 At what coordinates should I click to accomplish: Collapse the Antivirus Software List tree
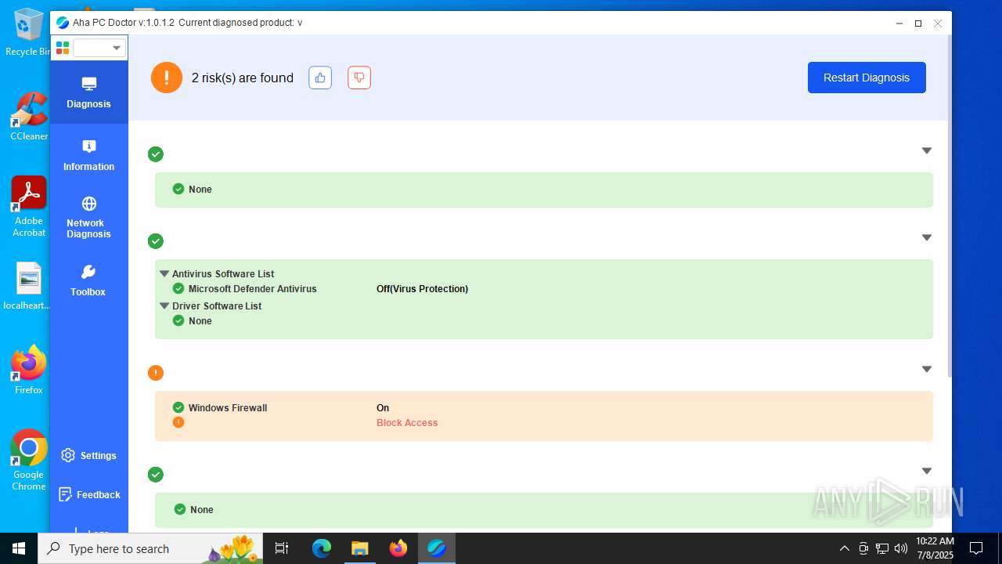[164, 274]
